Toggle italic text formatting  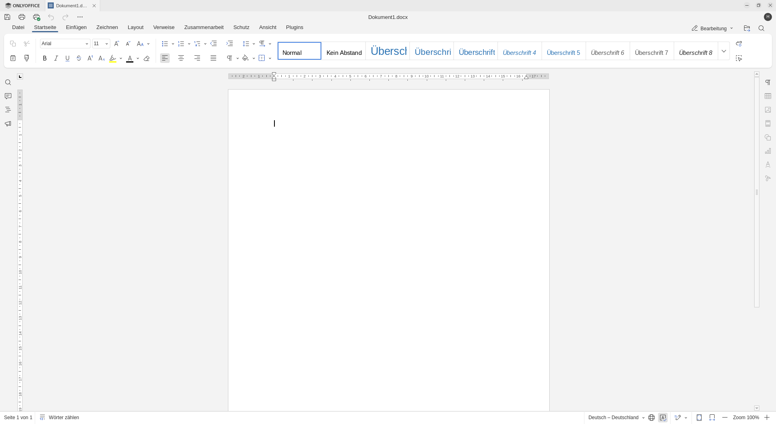(x=56, y=58)
